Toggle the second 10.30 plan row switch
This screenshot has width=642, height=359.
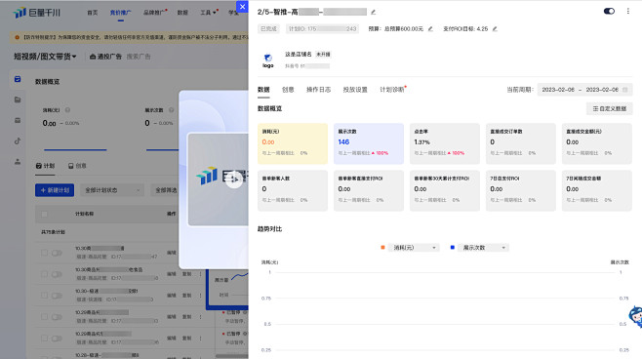(57, 274)
